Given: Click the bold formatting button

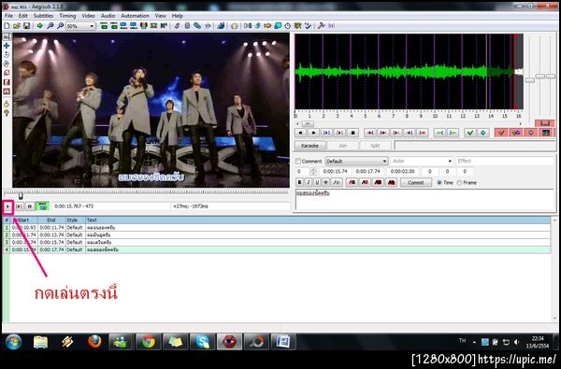Looking at the screenshot, I should (x=300, y=182).
